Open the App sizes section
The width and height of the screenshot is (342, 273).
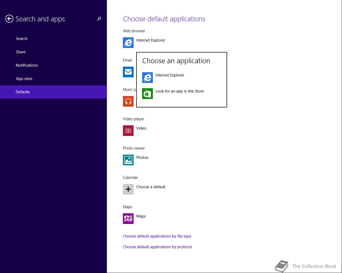click(53, 79)
